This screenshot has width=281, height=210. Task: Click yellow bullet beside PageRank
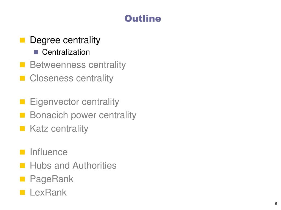(22, 179)
